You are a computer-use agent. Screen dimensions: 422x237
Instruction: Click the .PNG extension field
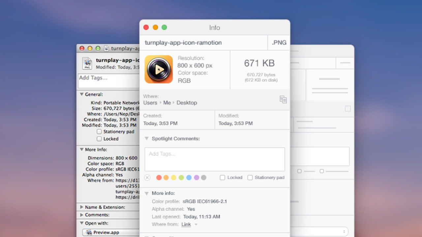click(x=279, y=42)
